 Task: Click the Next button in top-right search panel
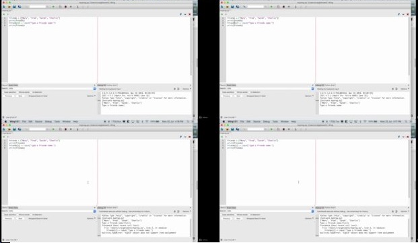(x=238, y=96)
